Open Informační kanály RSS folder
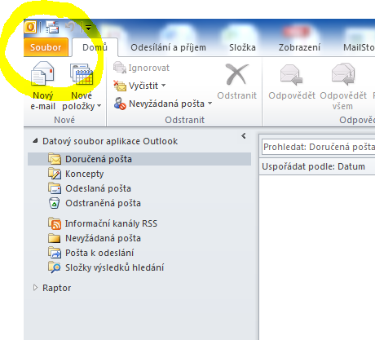375x340 pixels. click(x=111, y=223)
